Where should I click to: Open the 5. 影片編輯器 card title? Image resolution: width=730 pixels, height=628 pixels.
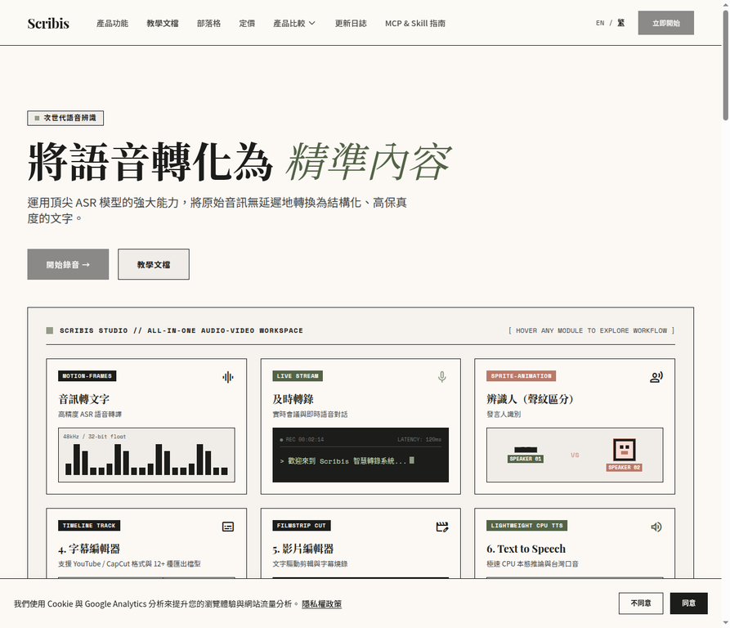click(x=303, y=549)
